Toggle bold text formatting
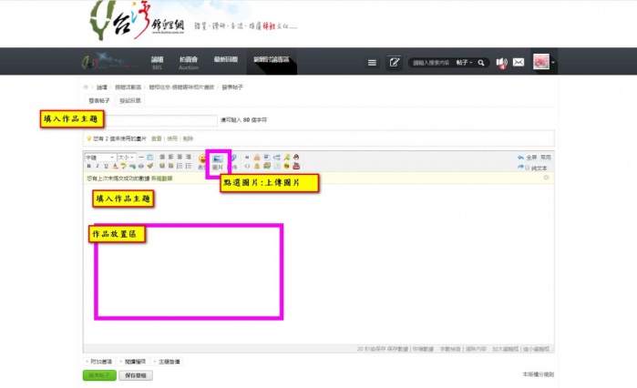Viewport: 637px width, 388px height. click(88, 167)
